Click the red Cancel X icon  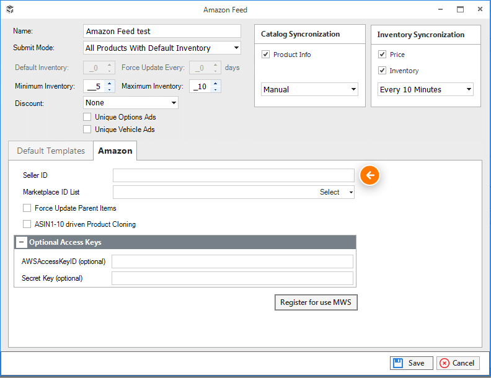(x=445, y=363)
